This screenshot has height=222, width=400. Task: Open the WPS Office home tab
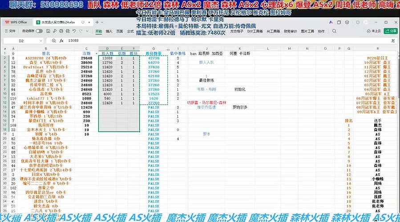[16, 22]
